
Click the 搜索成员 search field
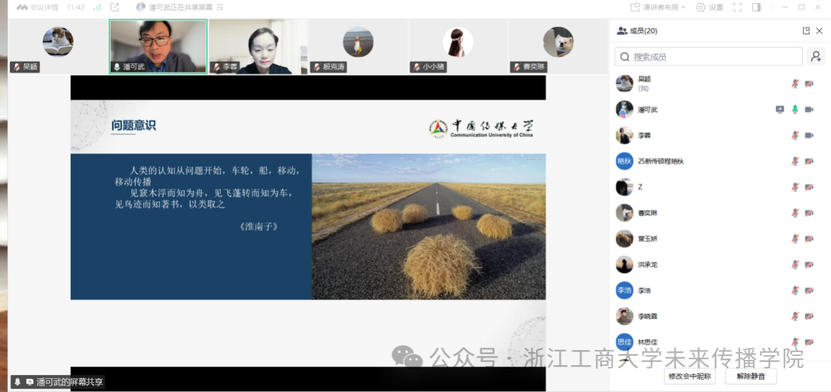click(708, 57)
